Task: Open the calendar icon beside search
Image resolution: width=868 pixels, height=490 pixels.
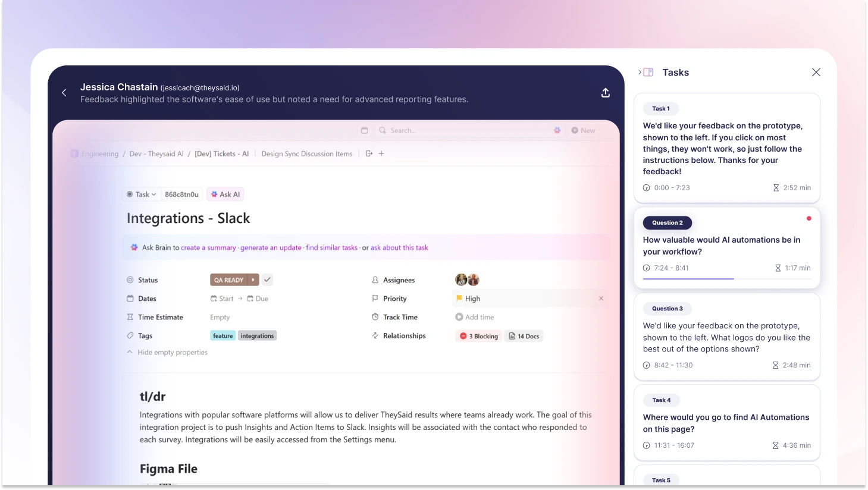Action: [365, 130]
